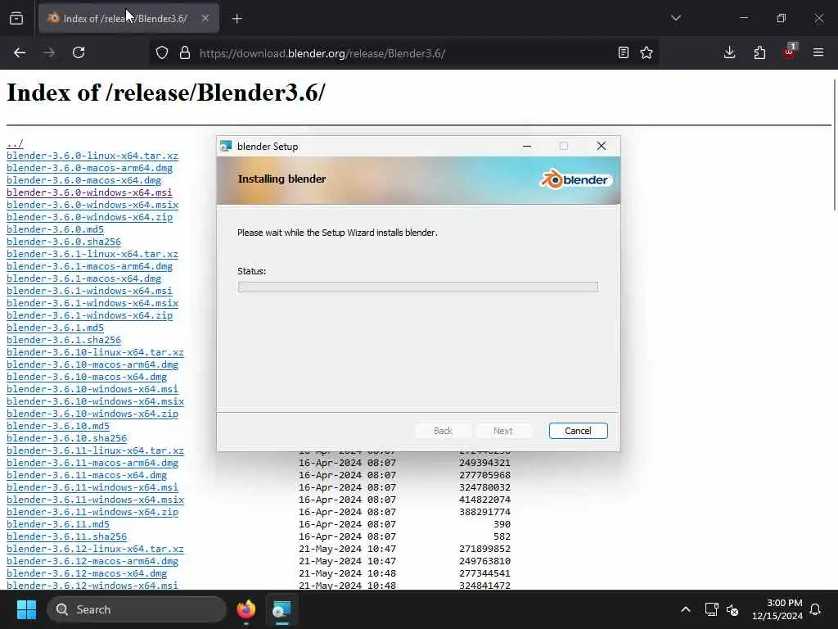Viewport: 838px width, 629px height.
Task: Open blender-3.6.12-macos-x64.dmg link
Action: (87, 574)
